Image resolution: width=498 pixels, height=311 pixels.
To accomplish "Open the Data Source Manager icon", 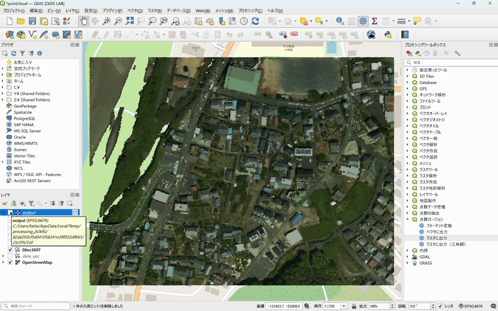I will [9, 34].
